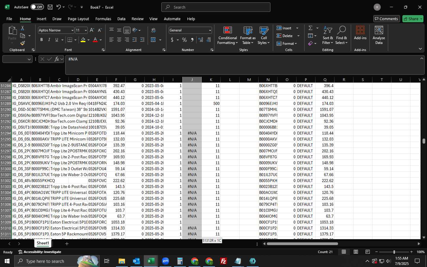Click the Insert Function fx icon
The height and width of the screenshot is (267, 427).
pyautogui.click(x=57, y=59)
